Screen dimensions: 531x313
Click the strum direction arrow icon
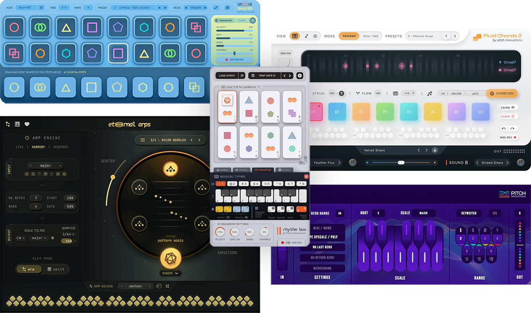point(341,93)
